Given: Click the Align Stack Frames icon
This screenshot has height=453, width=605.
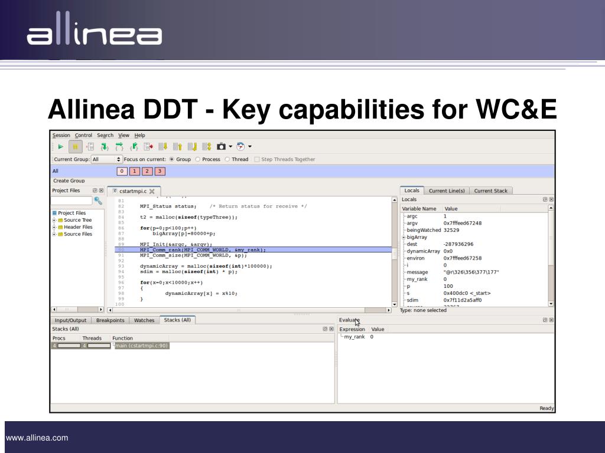Looking at the screenshot, I should pos(207,147).
